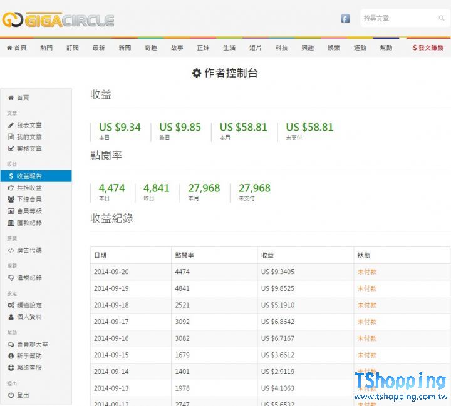Open 會員等級 with the chart icon
Screen dimensions: 451x406
pos(29,211)
